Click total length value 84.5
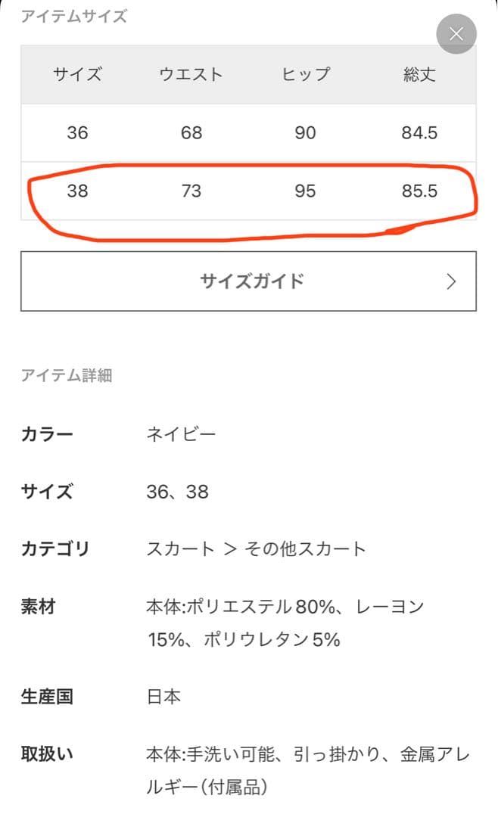 coord(419,133)
